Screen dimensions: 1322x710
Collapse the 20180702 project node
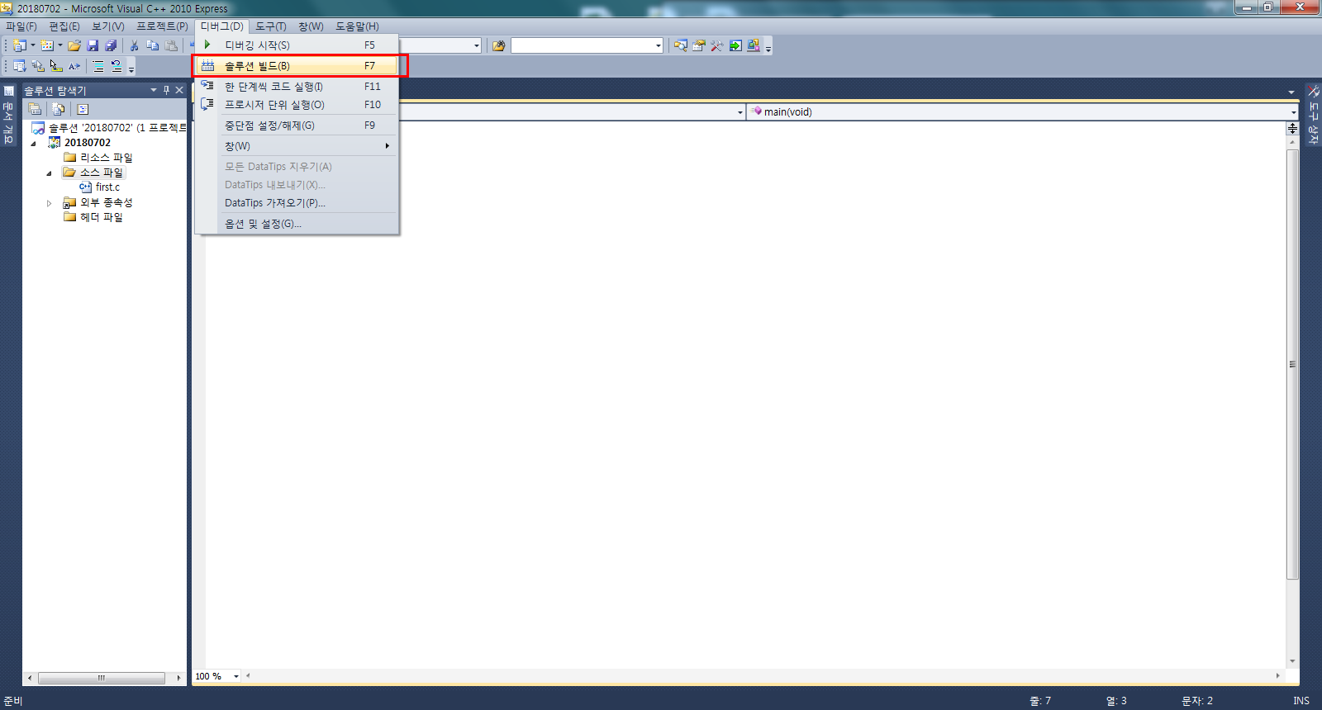click(34, 143)
